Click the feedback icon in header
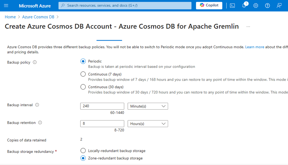288x165 pixels. click(x=279, y=6)
